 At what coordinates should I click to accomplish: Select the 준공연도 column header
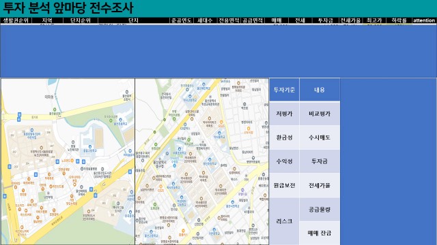182,20
